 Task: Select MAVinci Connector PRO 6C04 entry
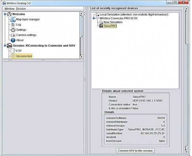[118, 18]
